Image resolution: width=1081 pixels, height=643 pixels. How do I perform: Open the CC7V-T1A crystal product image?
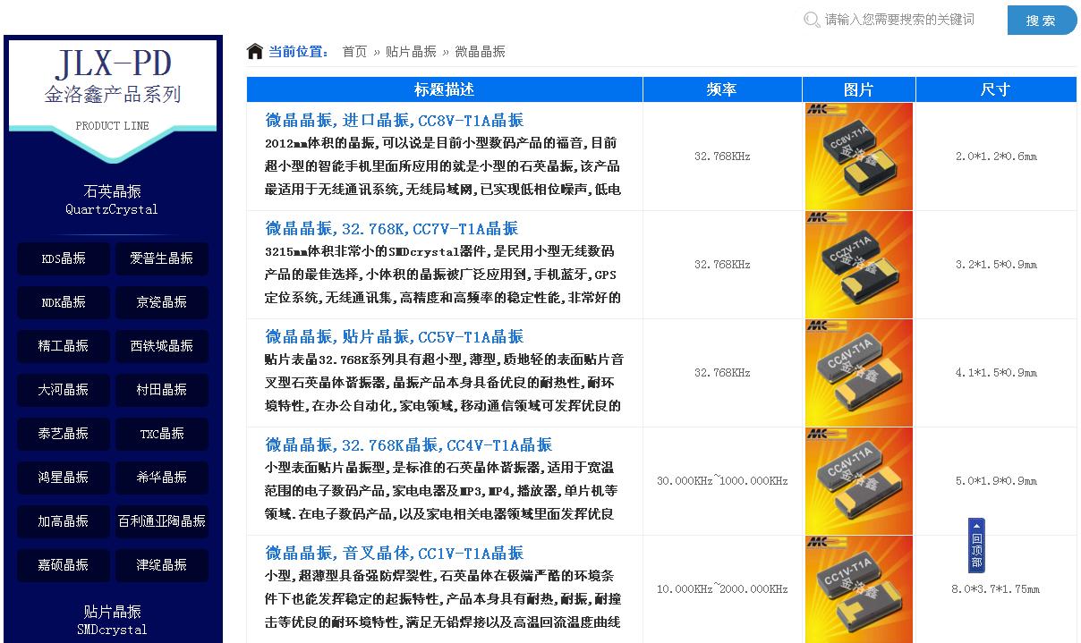click(x=857, y=265)
